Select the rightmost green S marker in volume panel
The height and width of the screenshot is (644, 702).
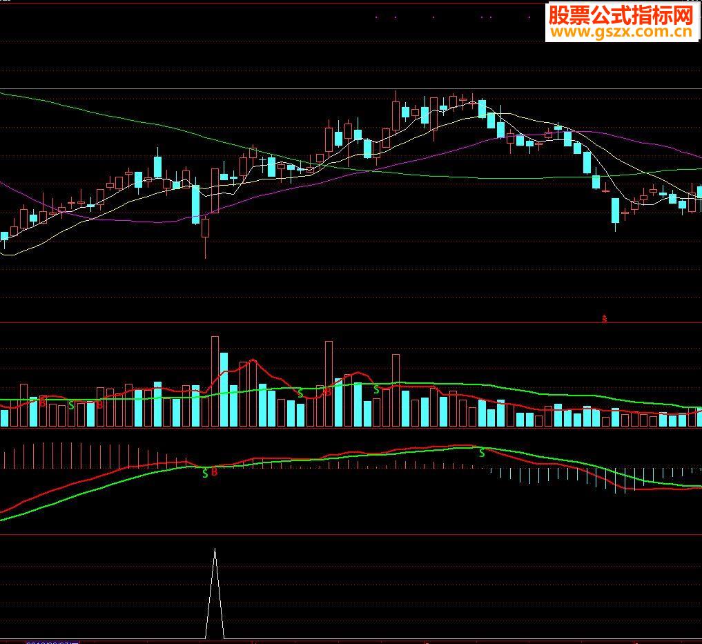[x=376, y=390]
